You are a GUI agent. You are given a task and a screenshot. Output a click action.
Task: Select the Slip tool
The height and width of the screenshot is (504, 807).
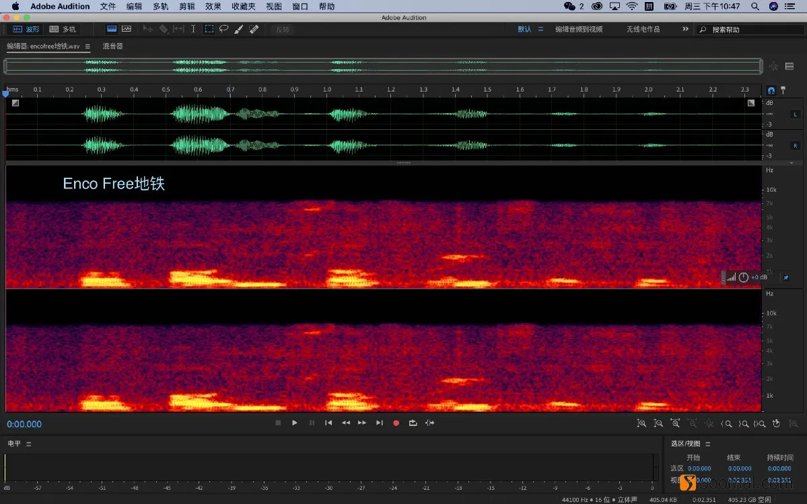click(178, 30)
